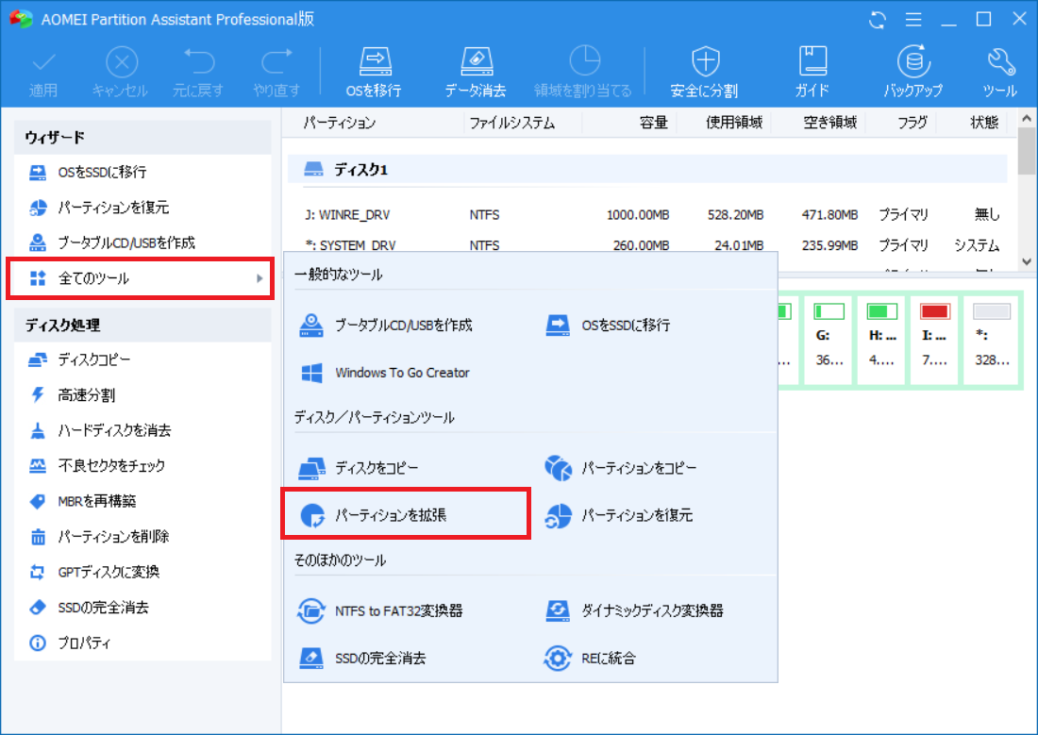Open NTFS to FAT32変換器

[380, 610]
